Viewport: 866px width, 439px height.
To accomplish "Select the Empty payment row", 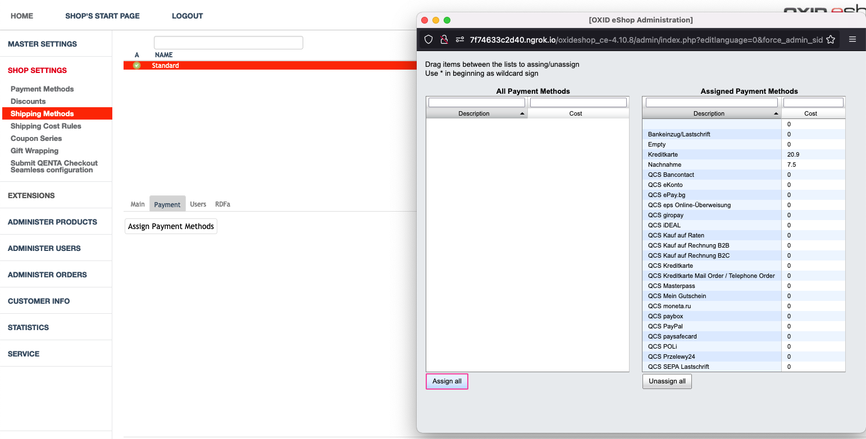I will point(744,144).
